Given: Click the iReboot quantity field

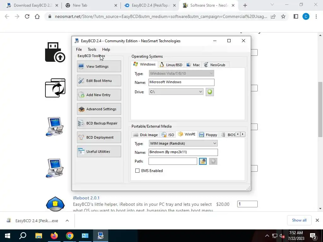Looking at the screenshot, I should click(247, 204).
